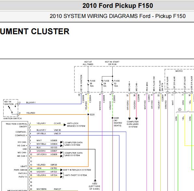Select the circuit code "VMC31"

point(57,134)
